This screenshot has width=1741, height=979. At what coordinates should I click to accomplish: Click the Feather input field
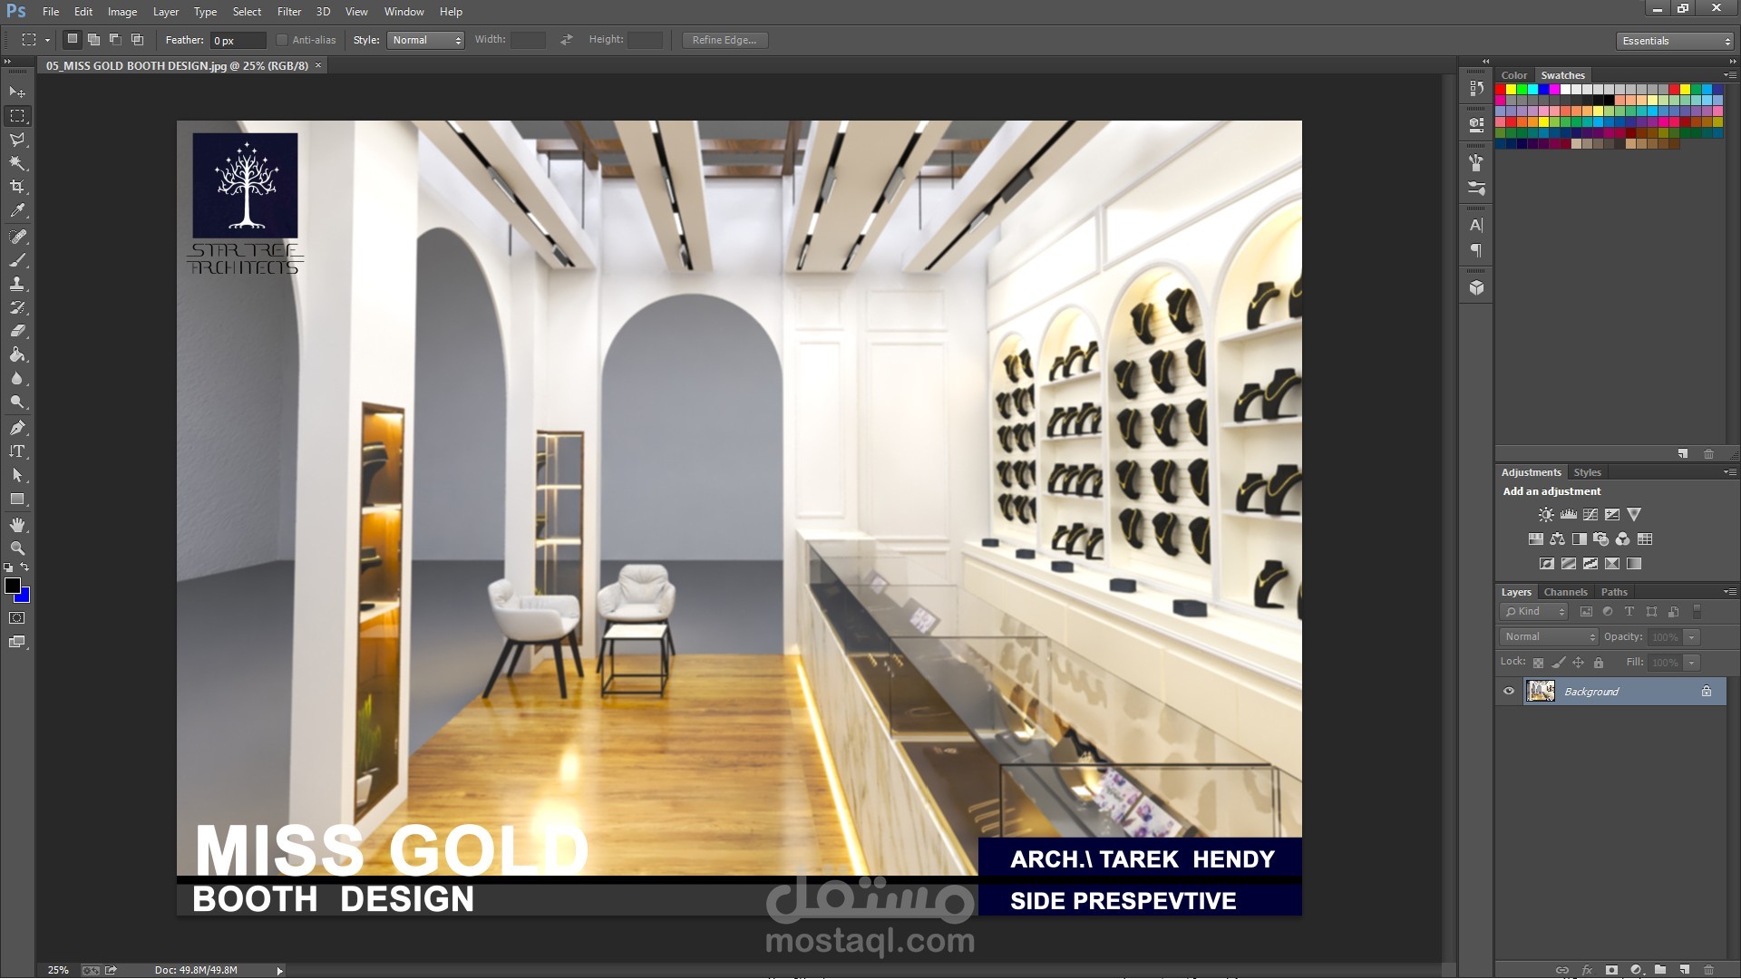pyautogui.click(x=238, y=41)
